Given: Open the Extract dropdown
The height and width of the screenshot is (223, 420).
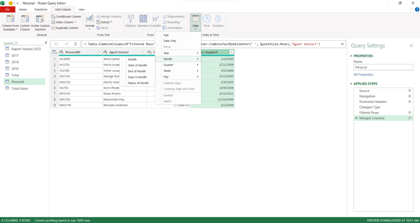Looking at the screenshot, I should (105, 22).
